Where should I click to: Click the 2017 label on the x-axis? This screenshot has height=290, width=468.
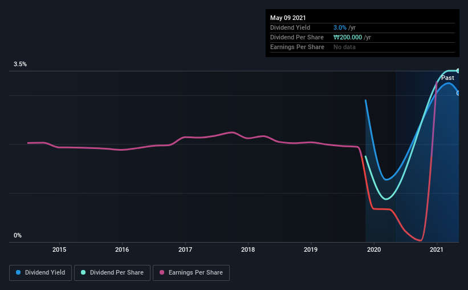[x=185, y=249]
